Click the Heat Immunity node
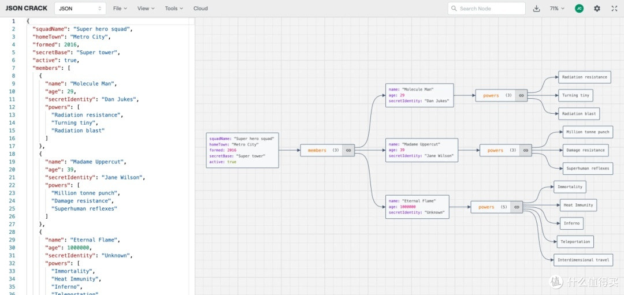Image resolution: width=624 pixels, height=295 pixels. 578,205
